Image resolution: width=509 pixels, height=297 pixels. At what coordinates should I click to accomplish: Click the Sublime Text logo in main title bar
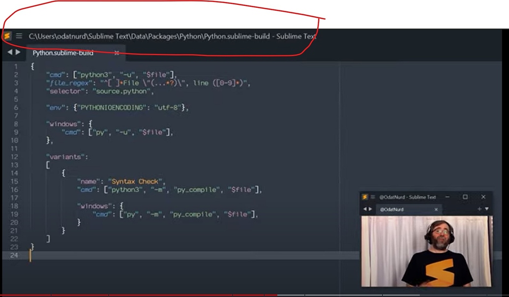pos(7,36)
